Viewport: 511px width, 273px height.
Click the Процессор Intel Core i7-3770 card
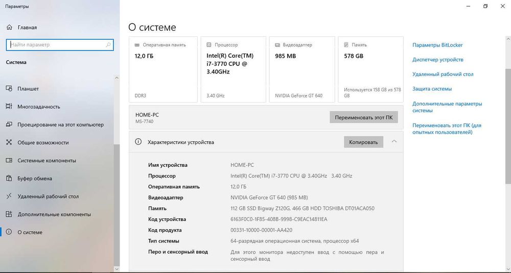click(x=234, y=69)
